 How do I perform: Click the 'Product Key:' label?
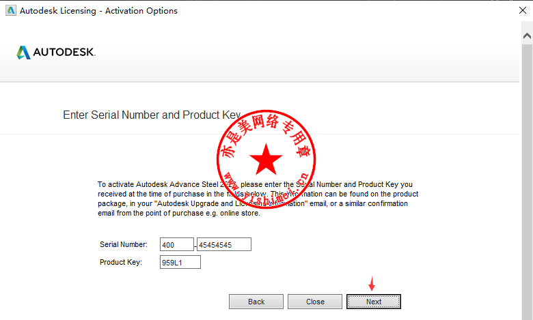pos(121,262)
